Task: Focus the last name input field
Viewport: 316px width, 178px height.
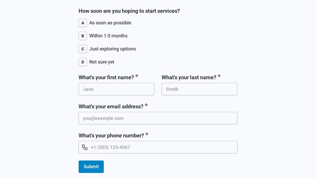Action: click(x=199, y=89)
